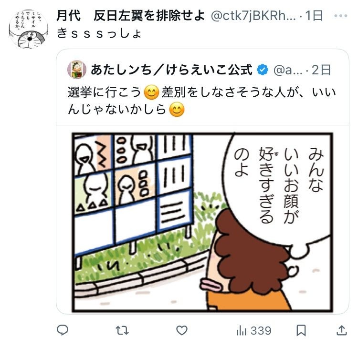Click the 1日 timestamp of the tweet

click(314, 16)
